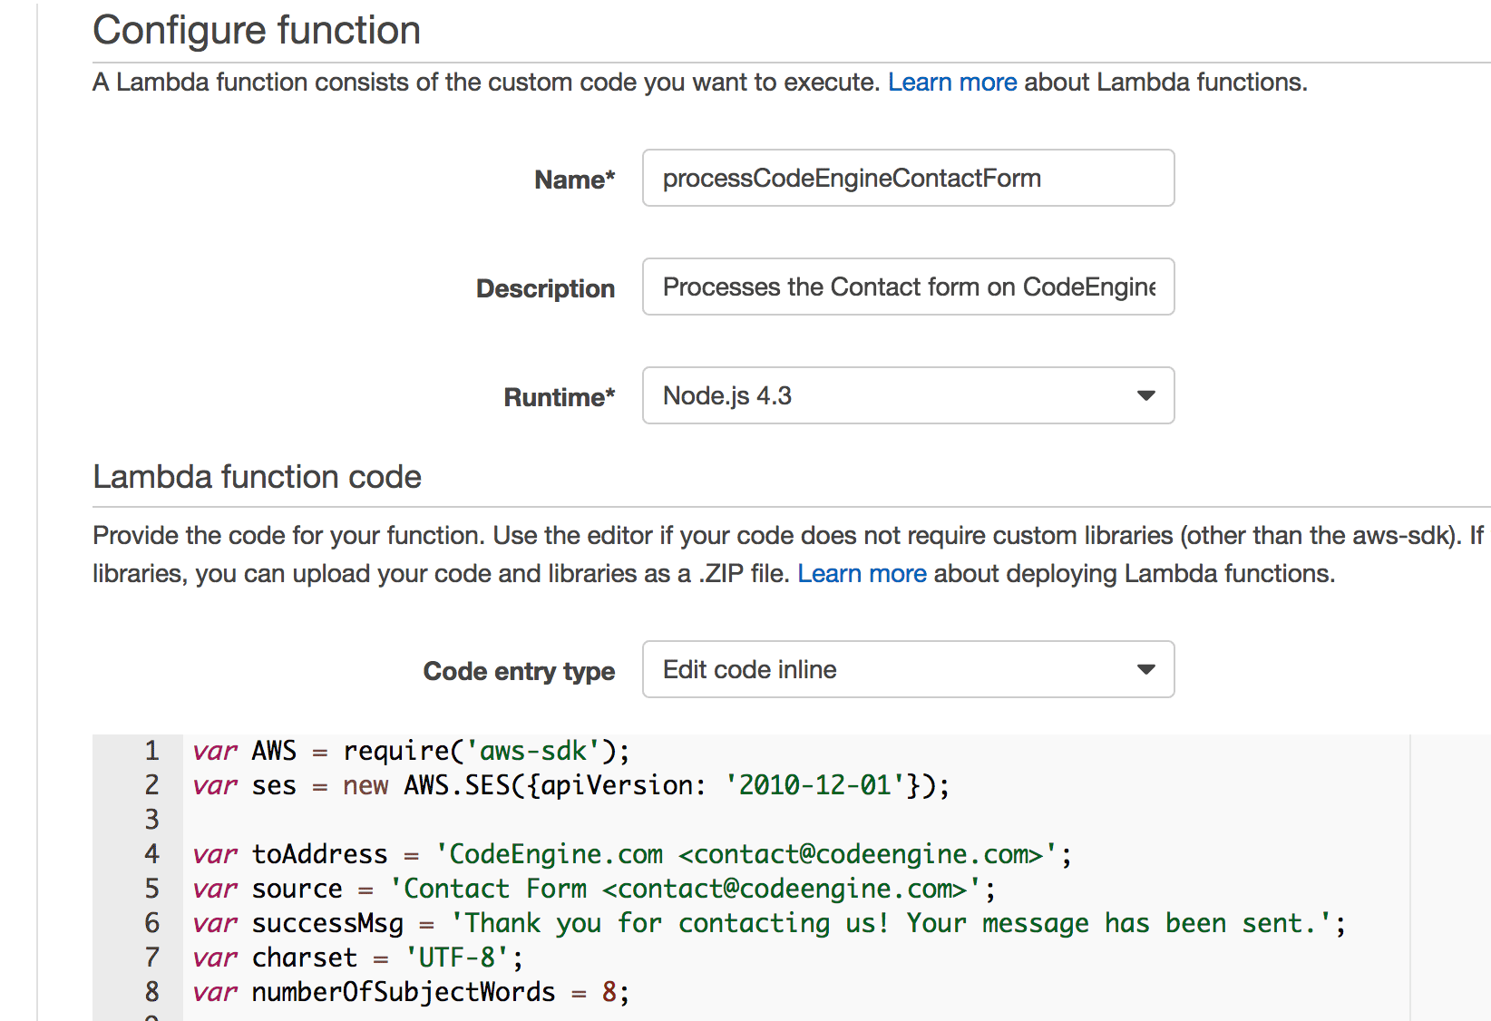The height and width of the screenshot is (1021, 1491).
Task: Click the Name* label
Action: click(574, 180)
